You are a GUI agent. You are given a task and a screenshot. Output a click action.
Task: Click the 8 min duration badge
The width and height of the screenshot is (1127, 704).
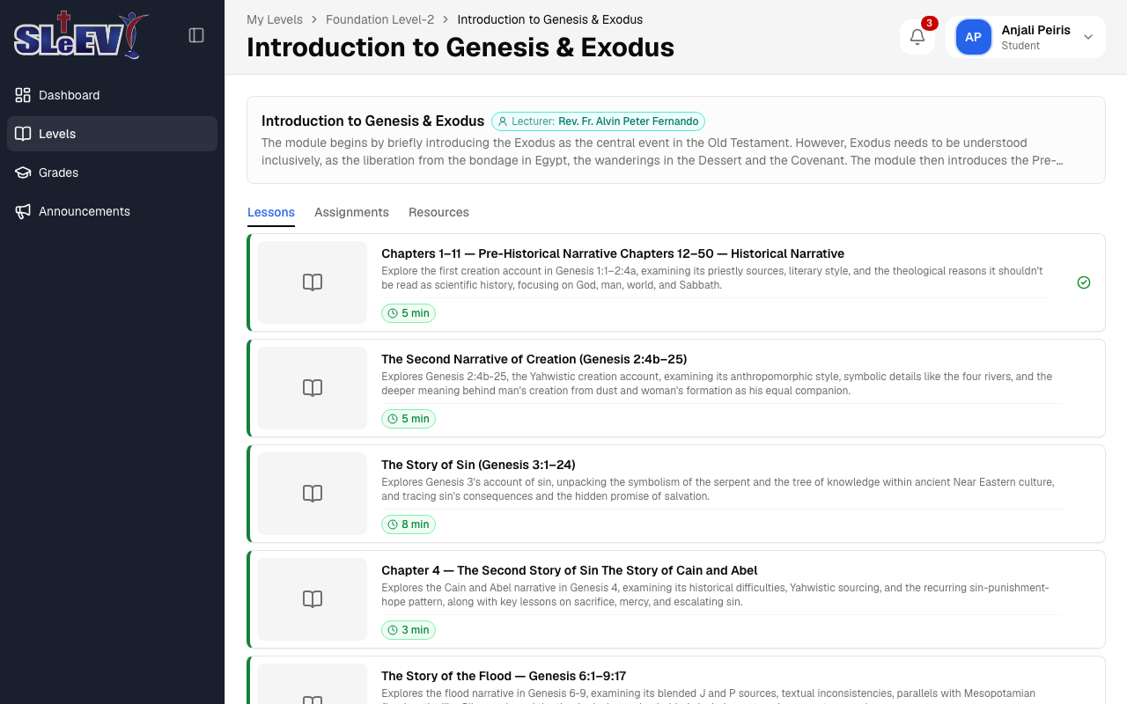[x=409, y=524]
